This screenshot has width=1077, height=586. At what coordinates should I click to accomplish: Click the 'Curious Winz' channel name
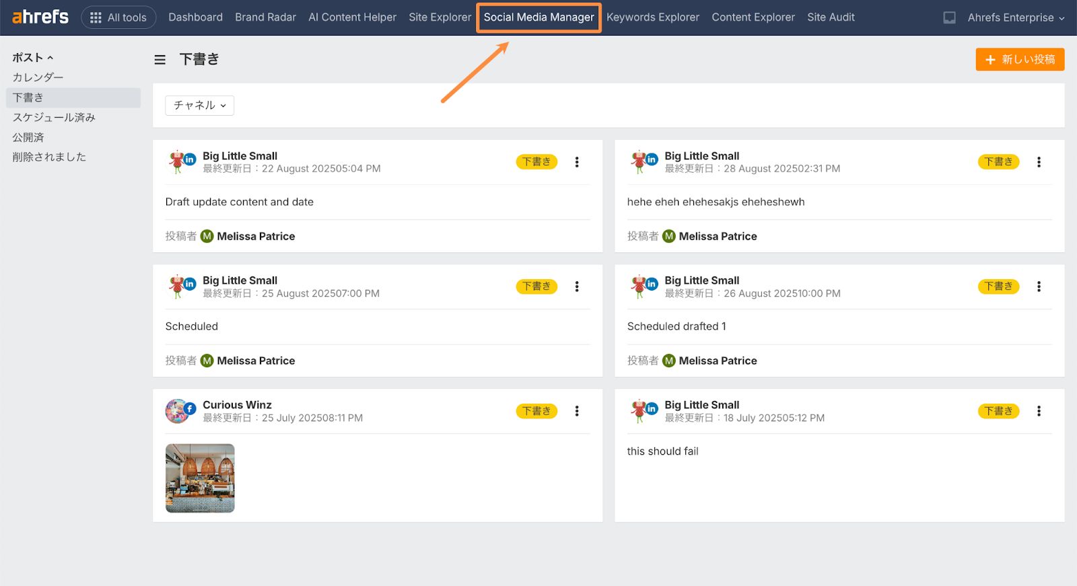(237, 405)
